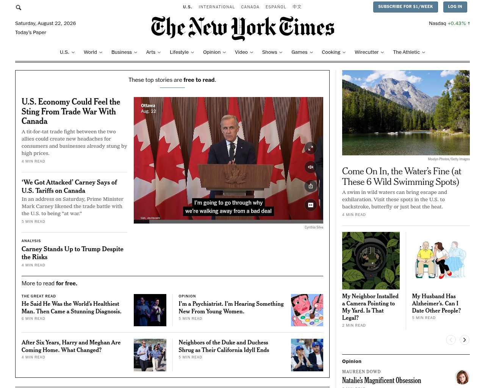Switch to the U.S. edition

coord(188,7)
